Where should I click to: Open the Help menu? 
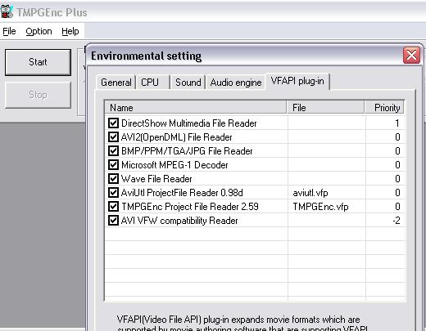tap(70, 31)
